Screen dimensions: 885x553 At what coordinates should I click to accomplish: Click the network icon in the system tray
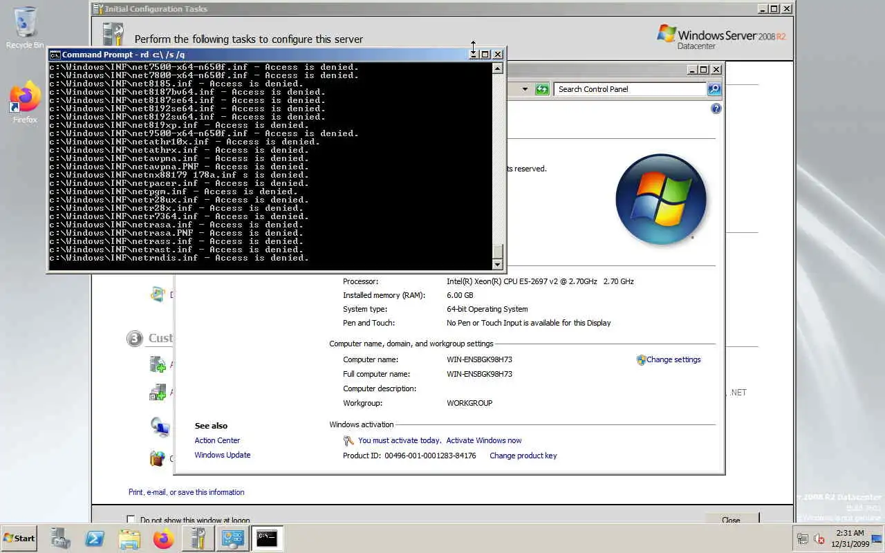coord(803,538)
